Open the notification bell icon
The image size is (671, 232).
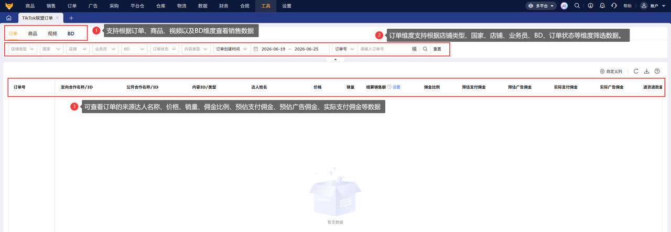pyautogui.click(x=602, y=6)
